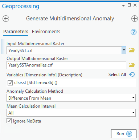The image size is (139, 140).
Task: Open tool help via question mark icon
Action: 134,32
